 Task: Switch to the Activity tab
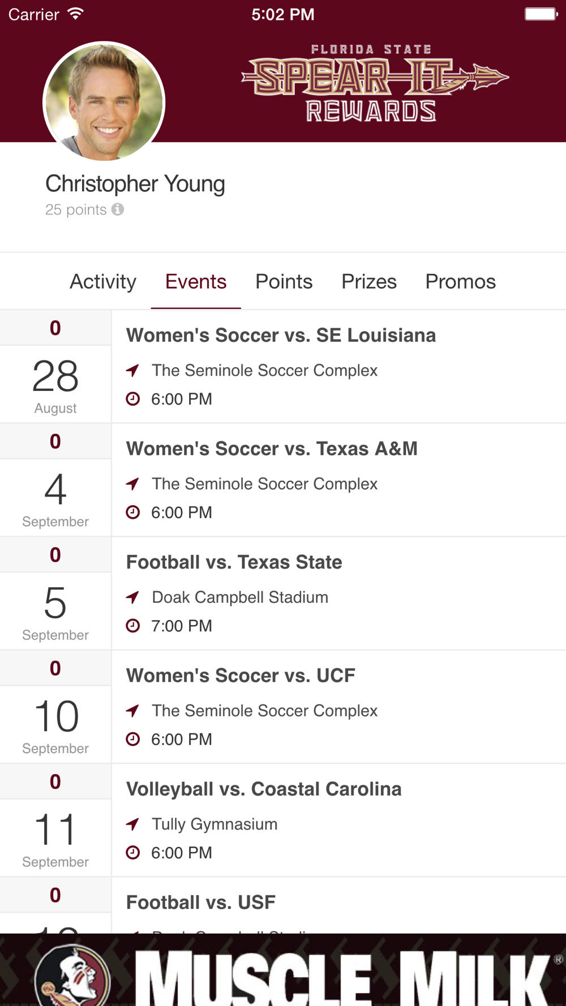click(x=103, y=282)
